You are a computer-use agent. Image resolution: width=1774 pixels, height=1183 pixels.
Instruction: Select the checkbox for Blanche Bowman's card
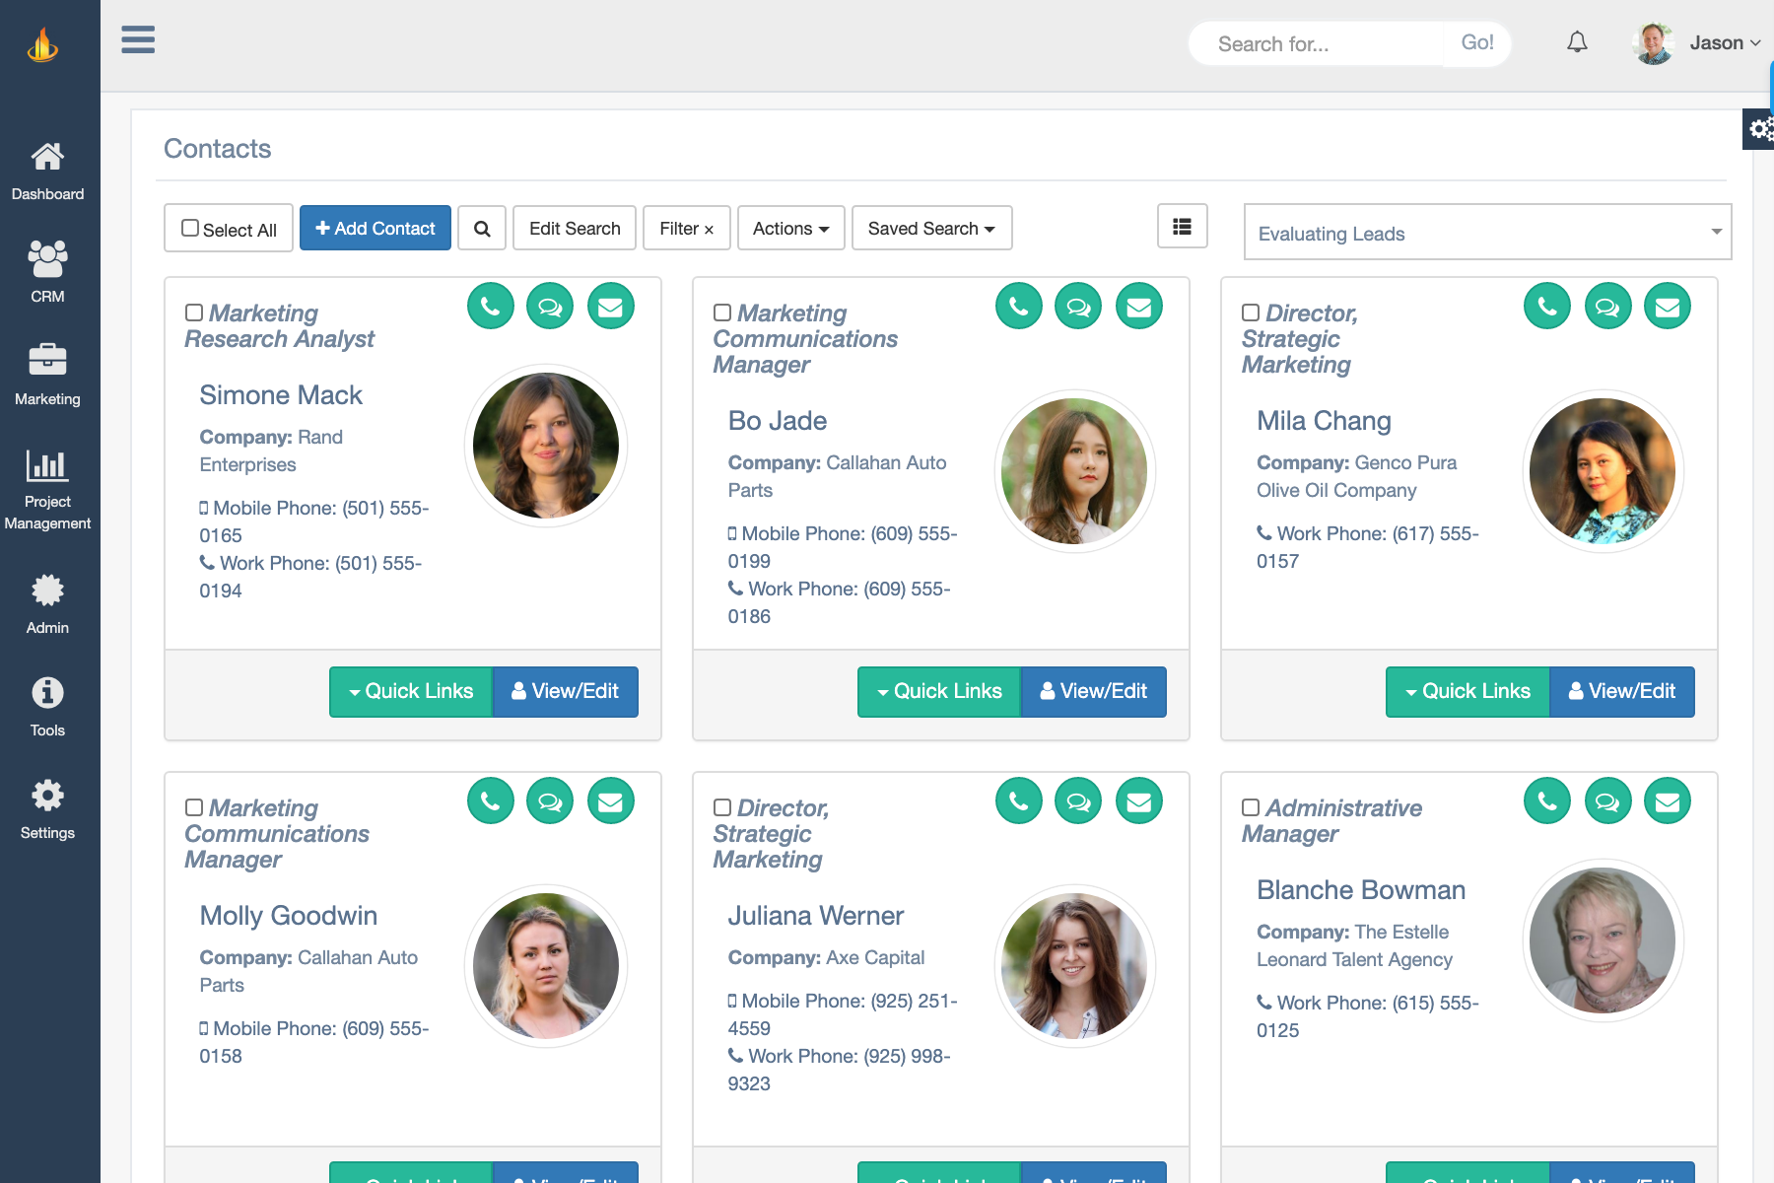(x=1251, y=807)
